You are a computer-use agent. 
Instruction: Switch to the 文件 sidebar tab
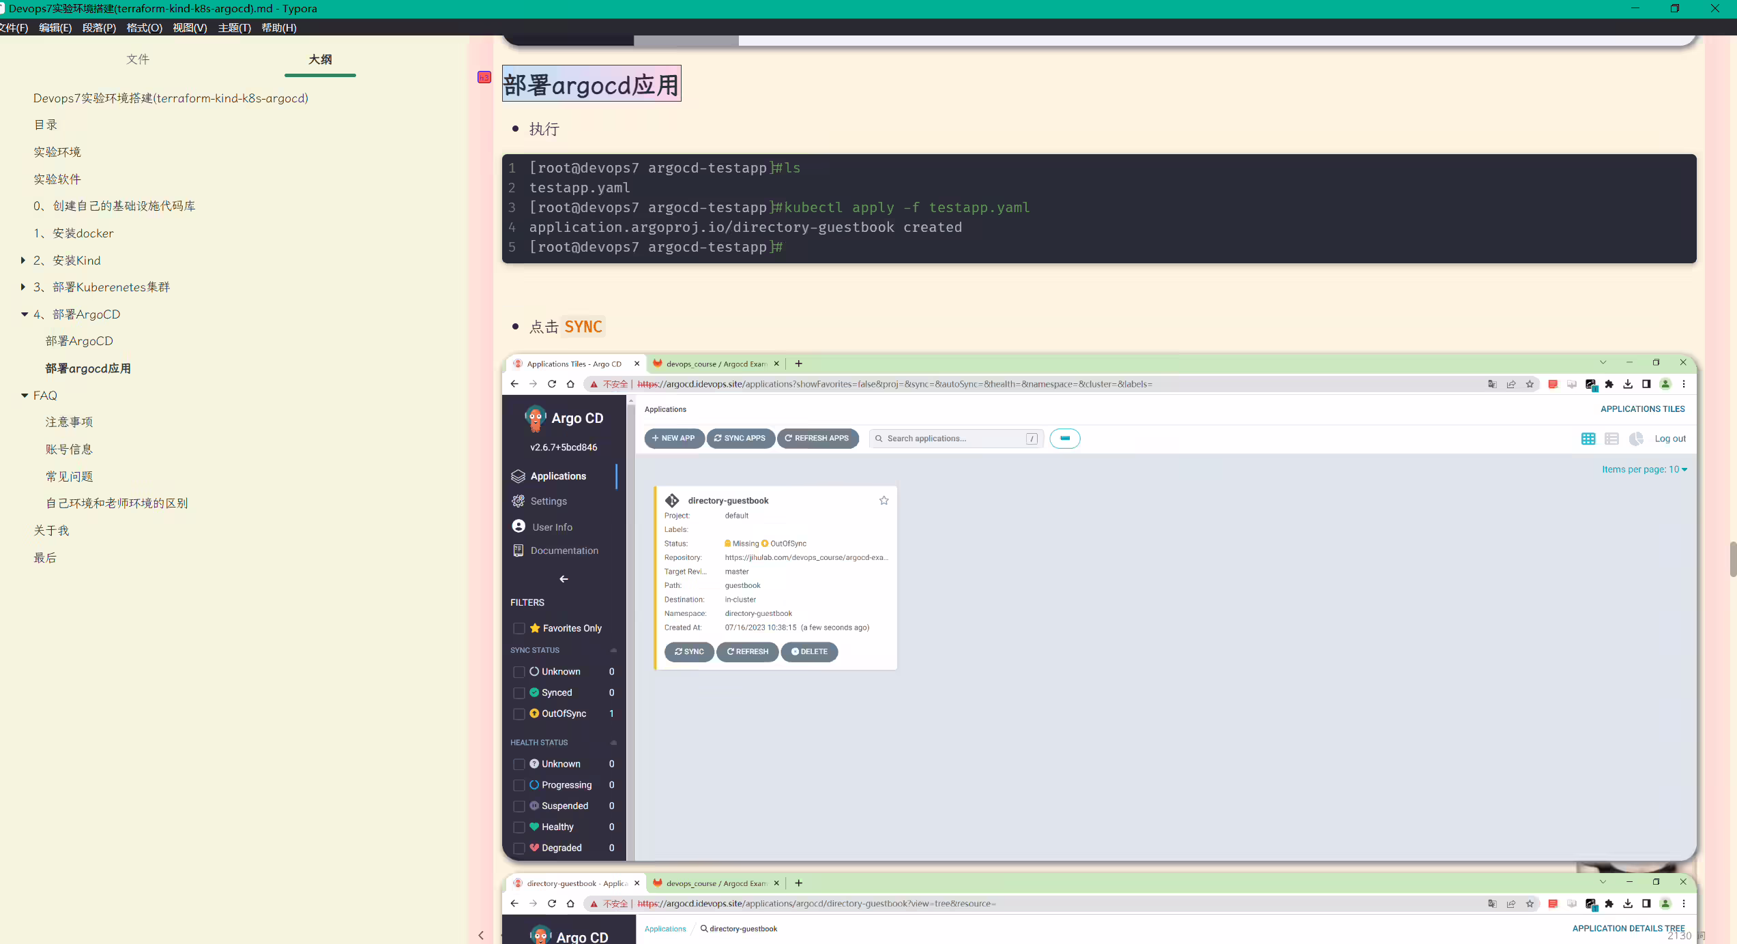click(138, 59)
